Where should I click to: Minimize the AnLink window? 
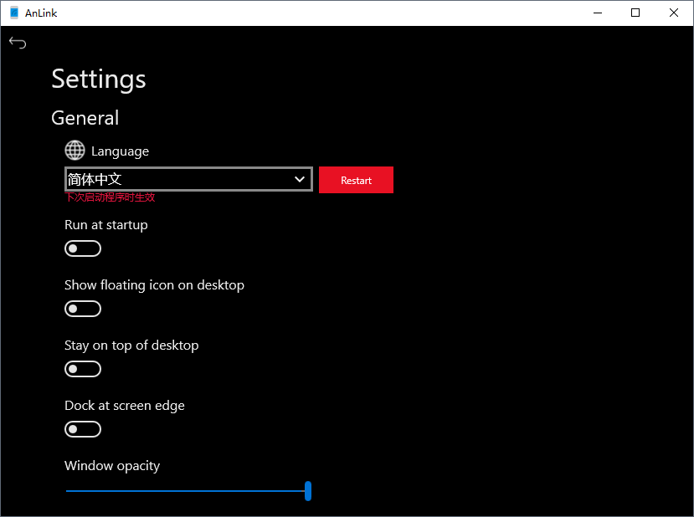click(598, 13)
